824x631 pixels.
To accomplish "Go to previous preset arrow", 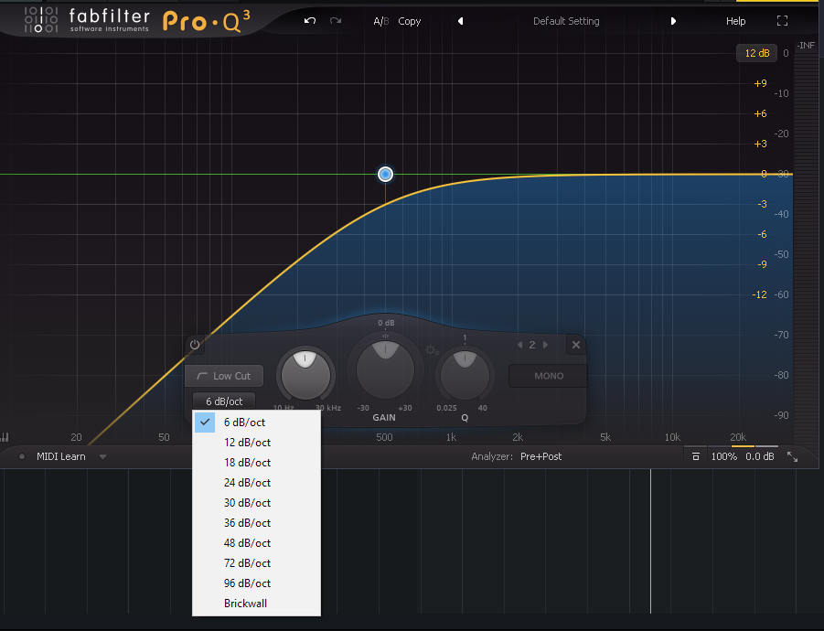I will 460,21.
